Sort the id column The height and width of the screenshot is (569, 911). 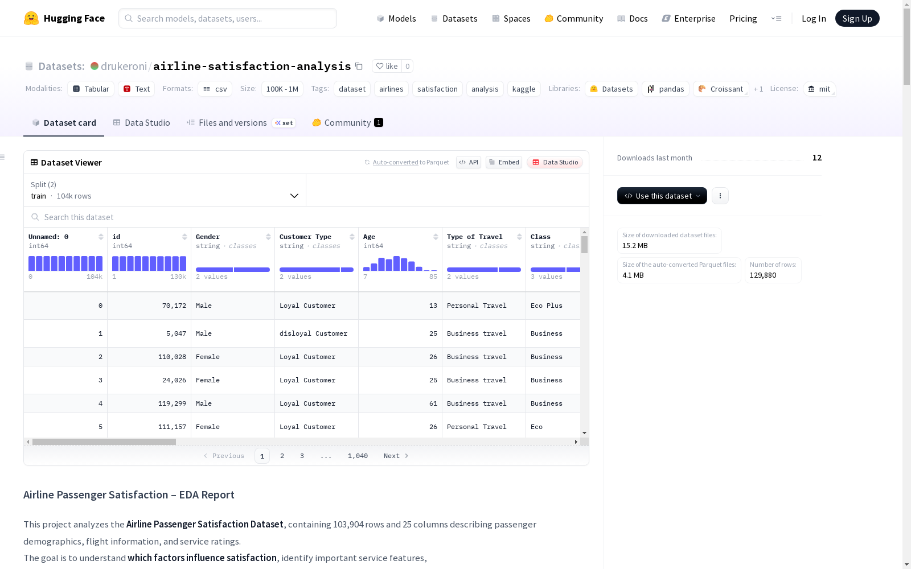click(184, 237)
